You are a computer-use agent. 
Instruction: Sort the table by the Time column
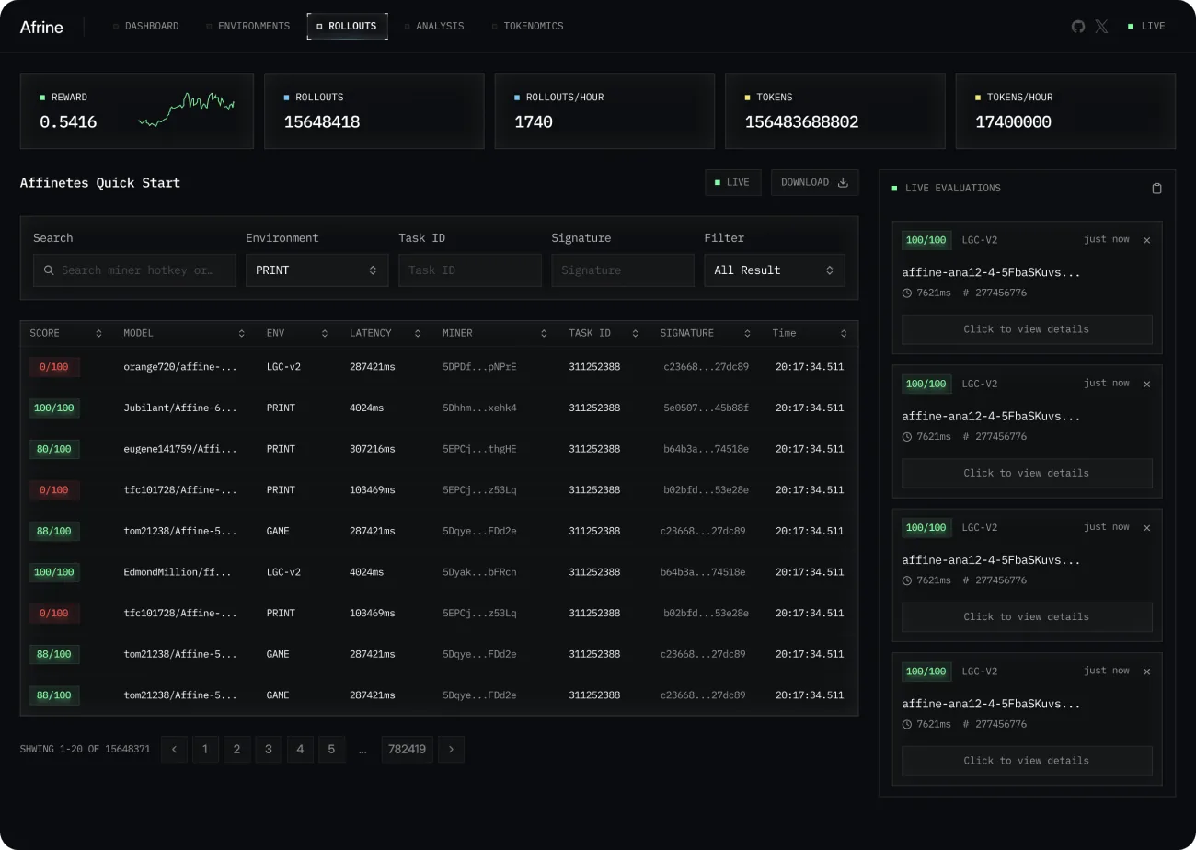pos(844,333)
